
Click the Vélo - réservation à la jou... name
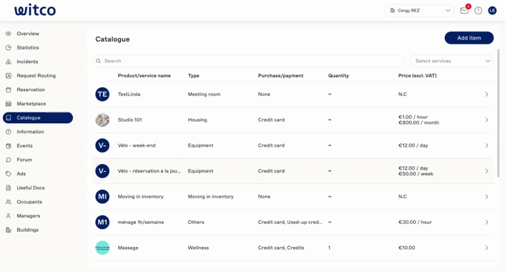click(x=149, y=171)
